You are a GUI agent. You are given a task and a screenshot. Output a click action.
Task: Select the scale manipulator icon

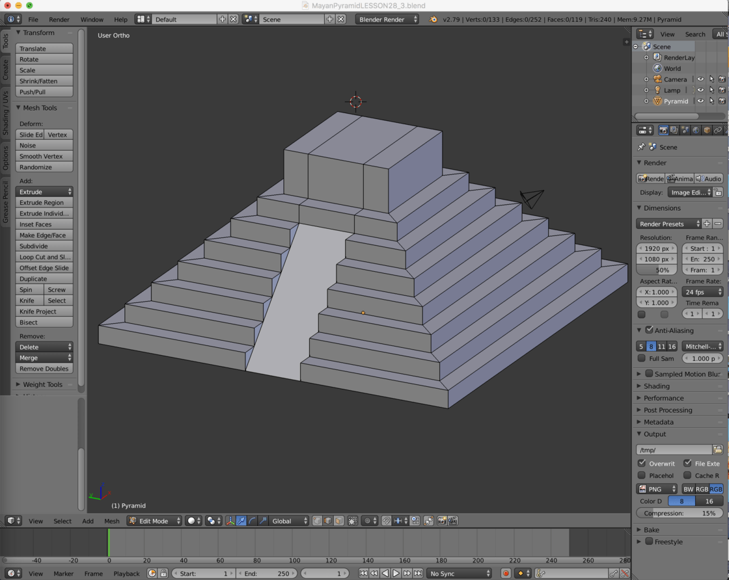(263, 521)
